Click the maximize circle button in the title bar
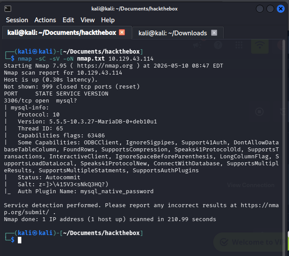The image size is (289, 256). 270,9
